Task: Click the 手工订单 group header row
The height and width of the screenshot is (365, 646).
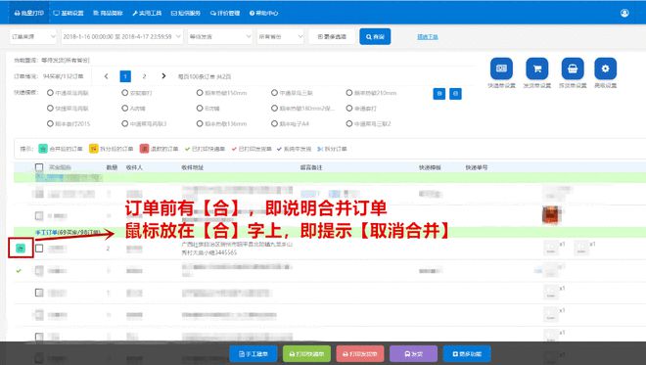Action: (x=330, y=232)
